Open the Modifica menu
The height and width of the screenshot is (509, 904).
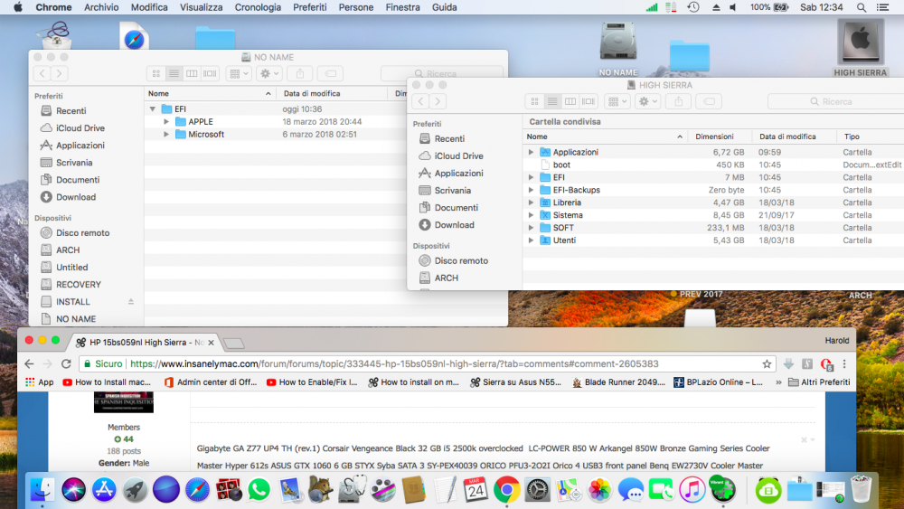pyautogui.click(x=149, y=7)
